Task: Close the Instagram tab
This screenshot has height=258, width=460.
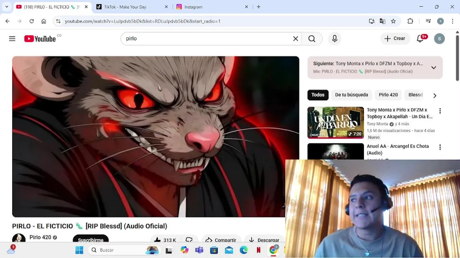Action: pyautogui.click(x=246, y=7)
